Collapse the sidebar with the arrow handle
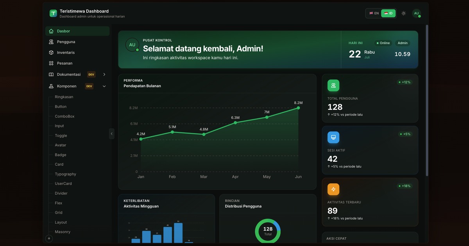 point(111,134)
